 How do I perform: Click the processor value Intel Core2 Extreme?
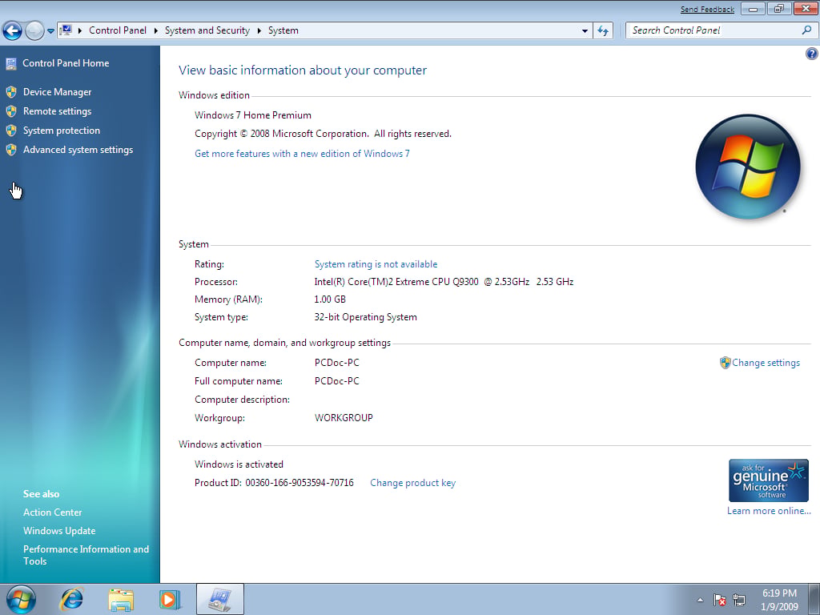(x=444, y=282)
